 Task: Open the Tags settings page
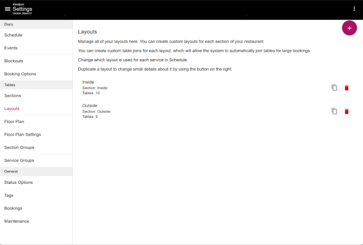pos(9,196)
